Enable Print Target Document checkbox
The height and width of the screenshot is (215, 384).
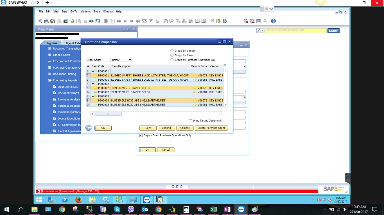191,121
